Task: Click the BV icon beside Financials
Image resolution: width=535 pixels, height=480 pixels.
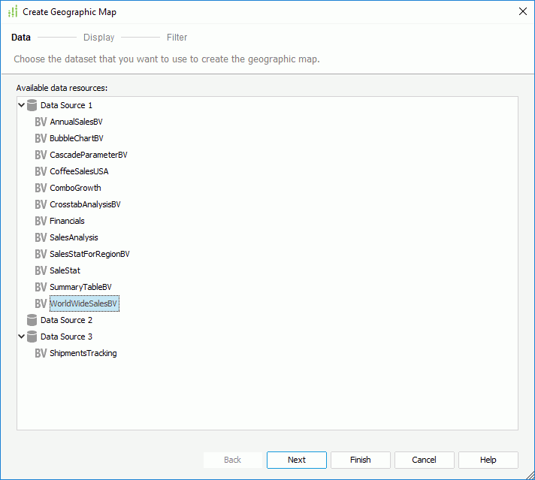Action: click(x=41, y=221)
